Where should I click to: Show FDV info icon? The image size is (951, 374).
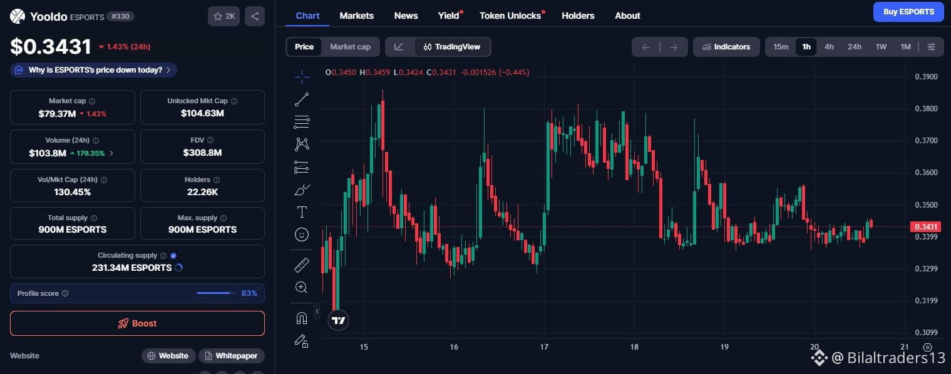[210, 141]
